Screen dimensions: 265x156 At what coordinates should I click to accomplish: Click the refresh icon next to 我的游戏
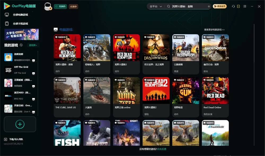coord(21,45)
